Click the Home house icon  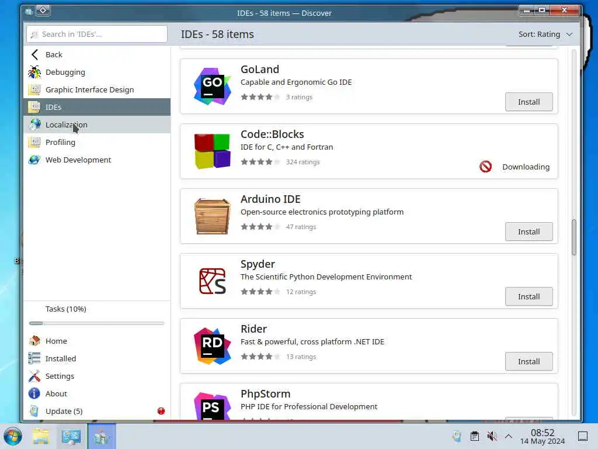(x=34, y=341)
